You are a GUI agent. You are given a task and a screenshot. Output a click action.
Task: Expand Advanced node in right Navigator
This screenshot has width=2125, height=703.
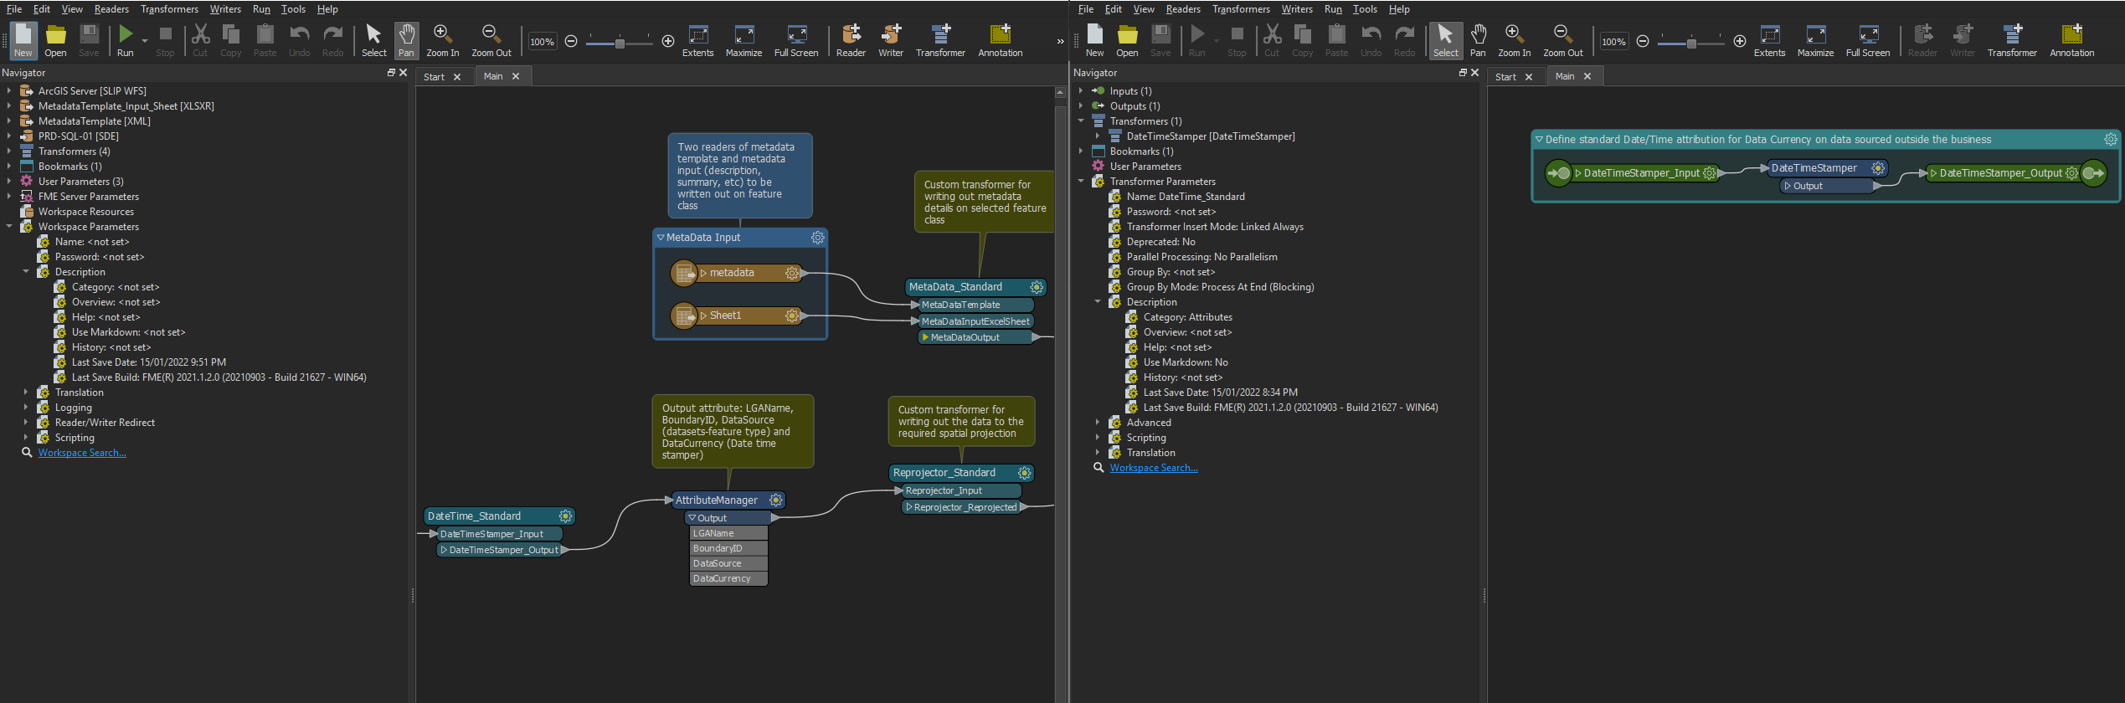click(1098, 423)
